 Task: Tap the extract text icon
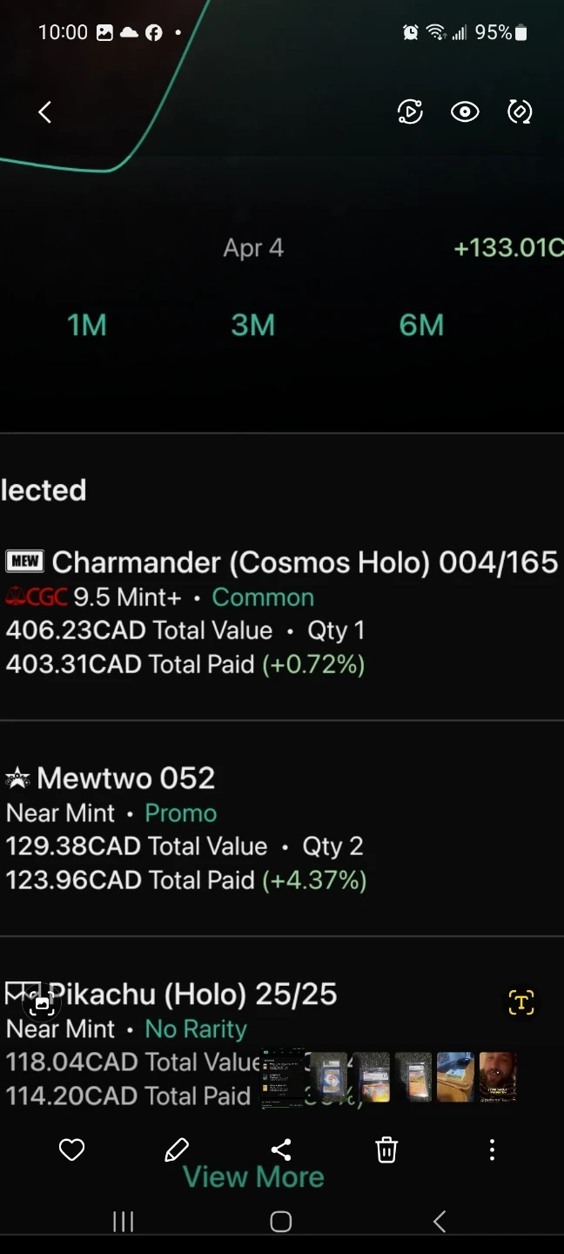click(520, 1002)
